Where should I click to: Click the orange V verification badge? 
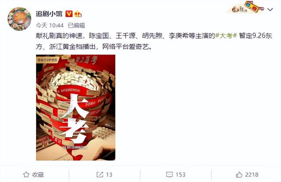click(69, 14)
